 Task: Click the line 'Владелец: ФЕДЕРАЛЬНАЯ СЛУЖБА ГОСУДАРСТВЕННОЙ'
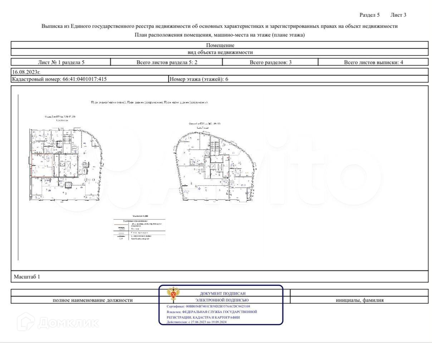click(x=212, y=312)
